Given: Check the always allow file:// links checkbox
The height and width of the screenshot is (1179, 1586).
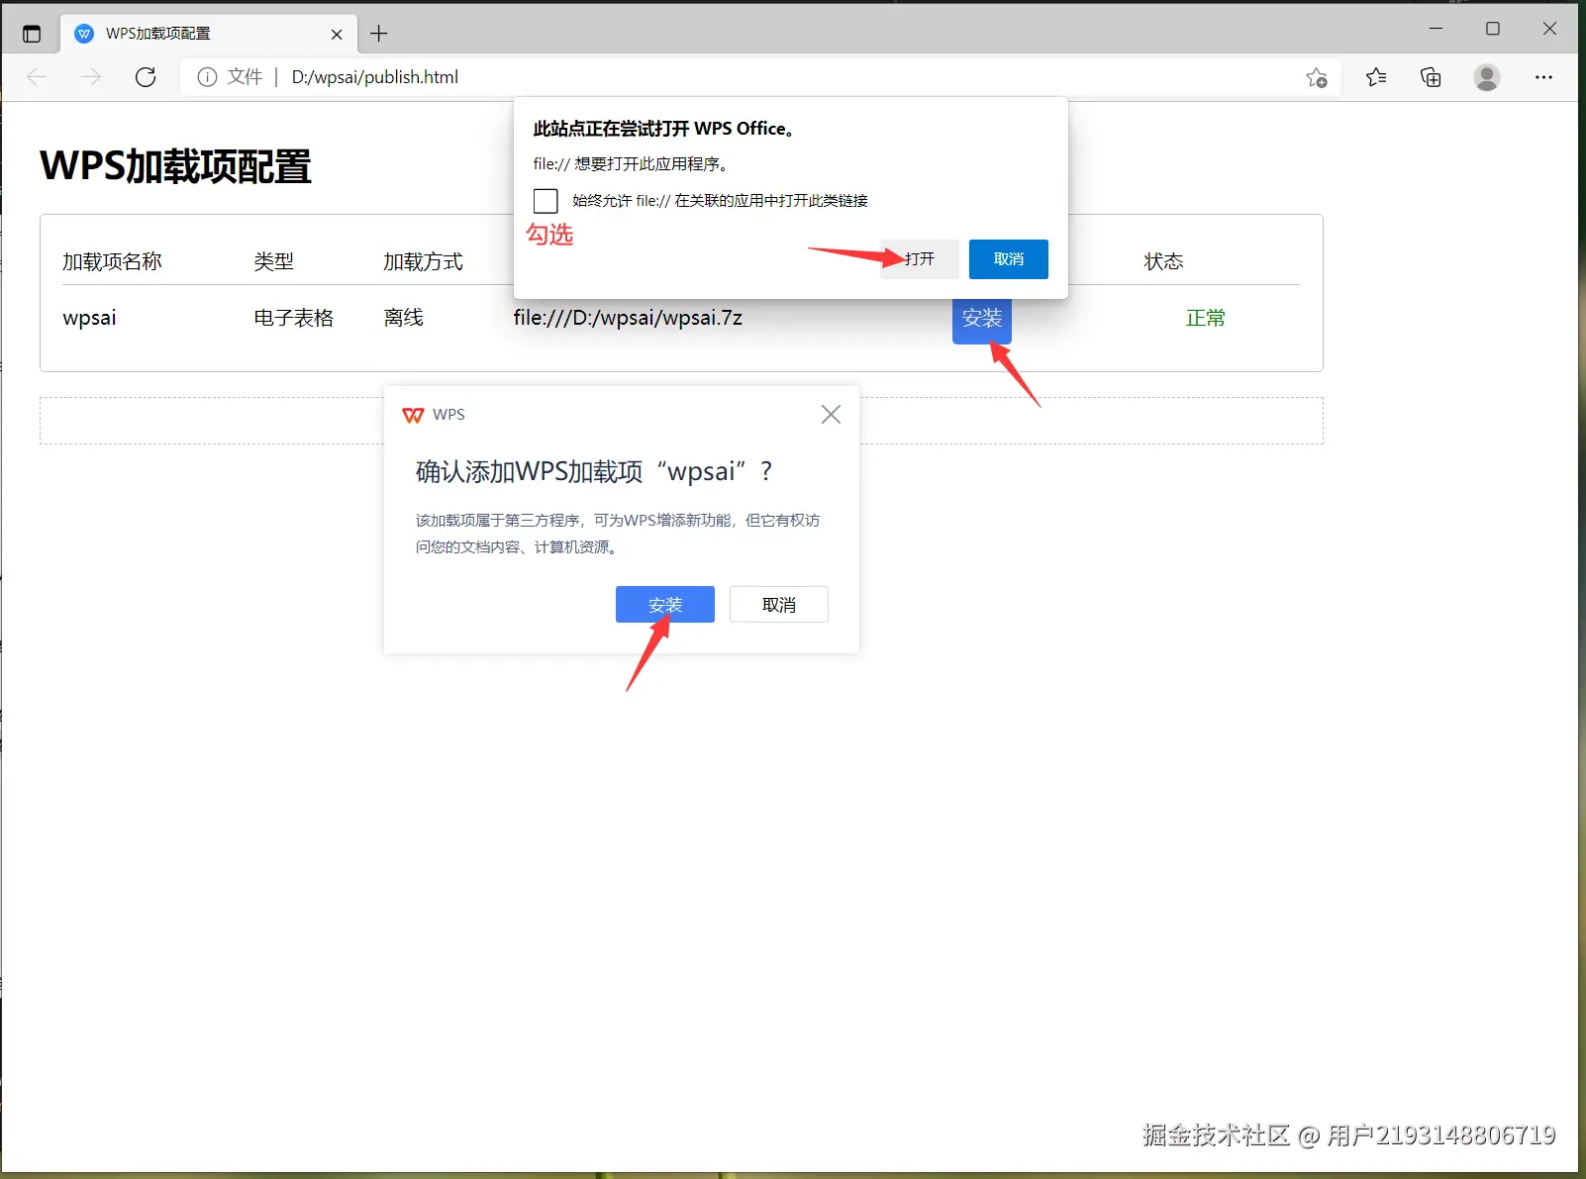Looking at the screenshot, I should [545, 201].
